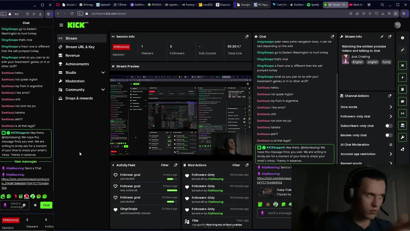Open the browser tab search magnifier

click(x=382, y=5)
